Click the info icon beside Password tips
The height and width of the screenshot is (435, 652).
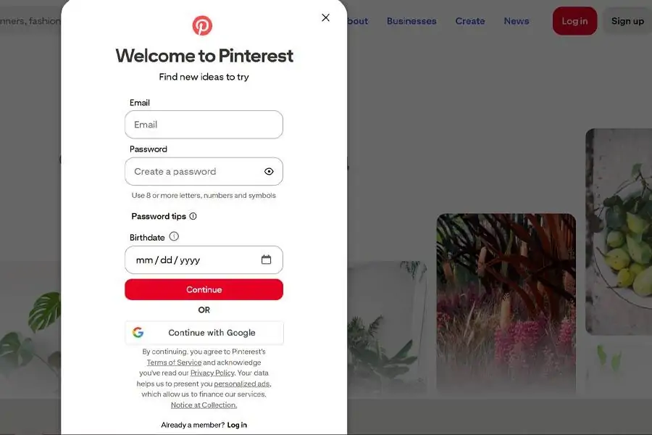tap(193, 216)
